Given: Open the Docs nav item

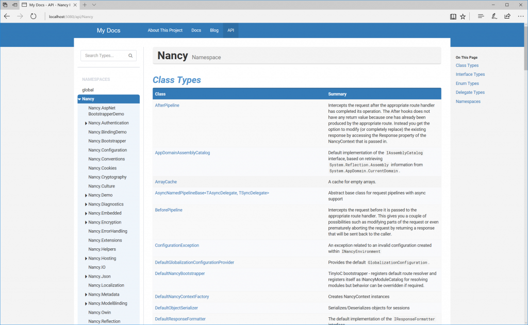Looking at the screenshot, I should pos(196,30).
